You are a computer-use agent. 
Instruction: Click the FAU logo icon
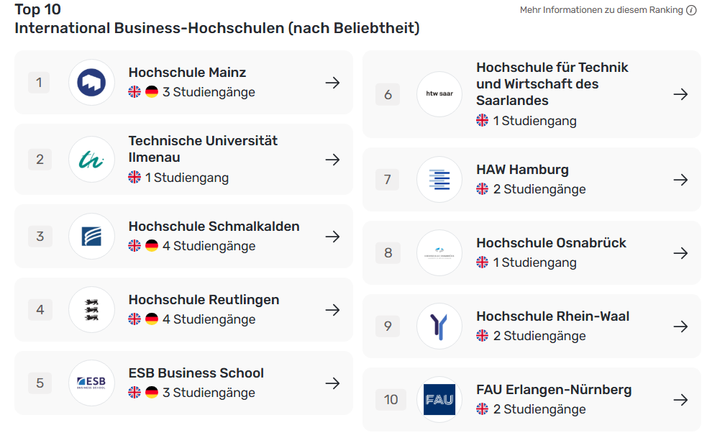coord(439,400)
